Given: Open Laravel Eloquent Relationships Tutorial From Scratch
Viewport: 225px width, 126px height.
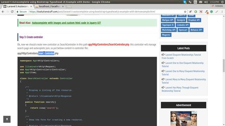Looking at the screenshot, I should tap(181, 56).
